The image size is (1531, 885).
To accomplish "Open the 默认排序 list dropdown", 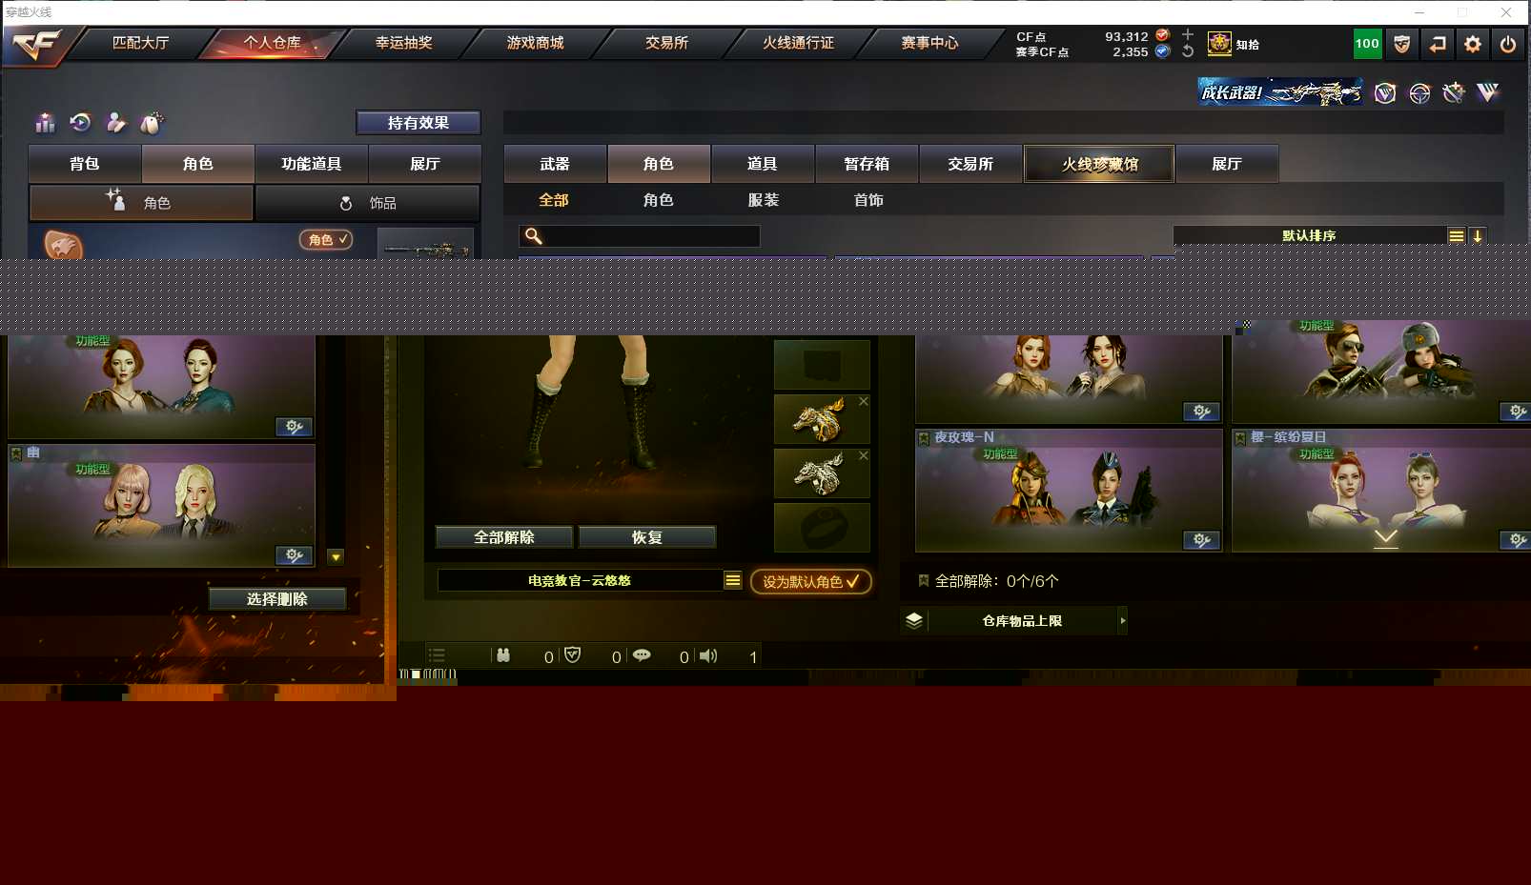I will click(x=1457, y=235).
